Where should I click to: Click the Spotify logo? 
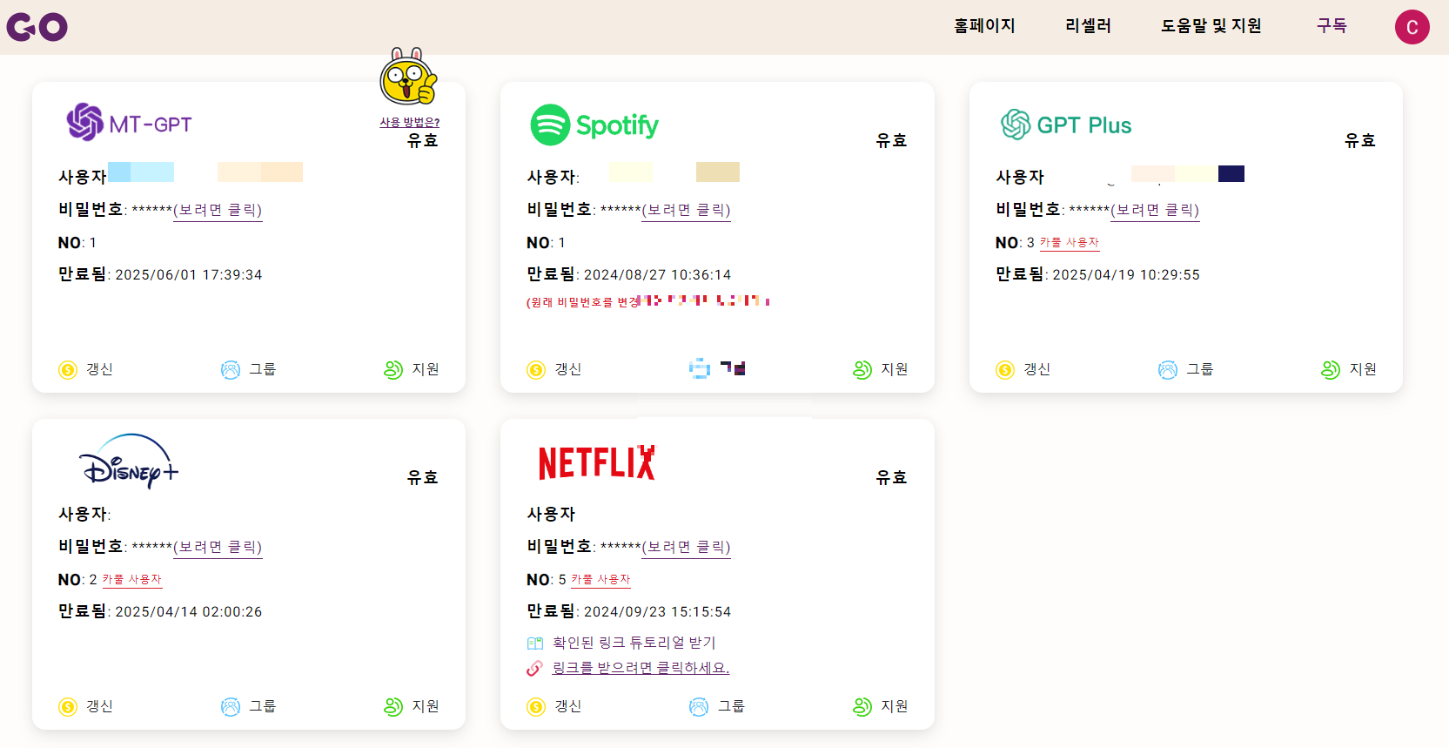point(594,125)
